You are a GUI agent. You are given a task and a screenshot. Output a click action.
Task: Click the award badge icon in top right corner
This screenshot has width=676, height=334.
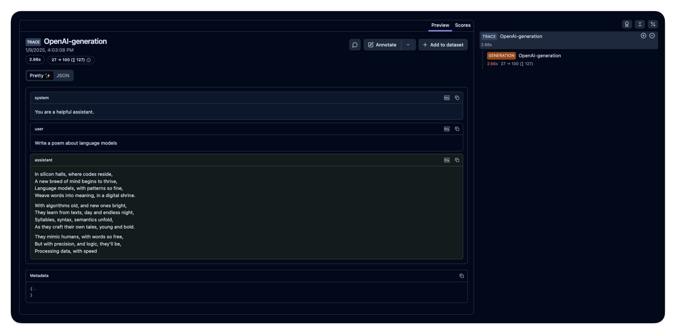(x=627, y=24)
